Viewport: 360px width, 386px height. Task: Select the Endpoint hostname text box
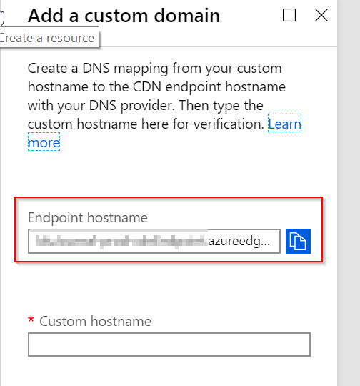[x=154, y=242]
